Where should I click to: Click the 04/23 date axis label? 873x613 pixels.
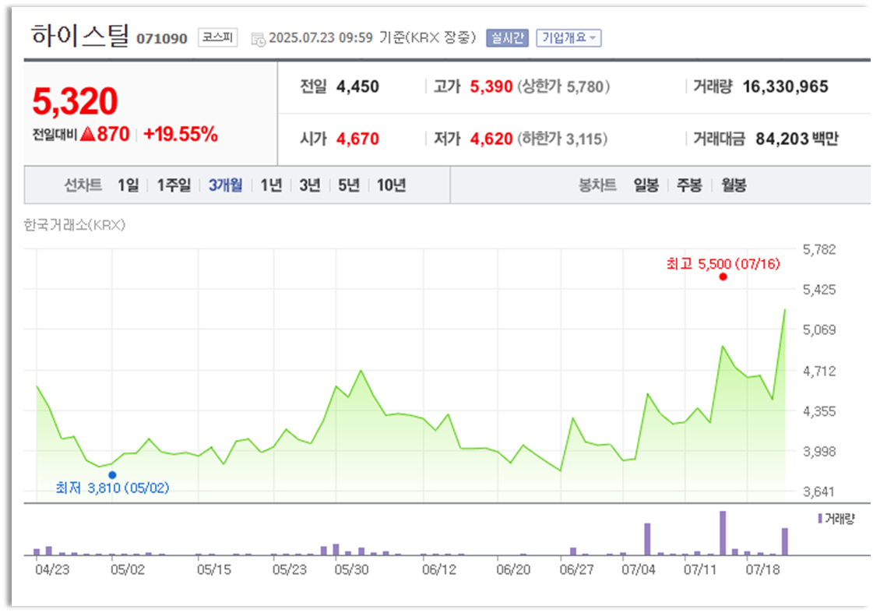point(51,569)
